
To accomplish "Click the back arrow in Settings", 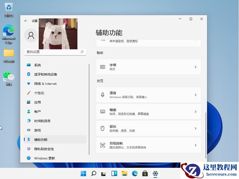I will (x=25, y=21).
